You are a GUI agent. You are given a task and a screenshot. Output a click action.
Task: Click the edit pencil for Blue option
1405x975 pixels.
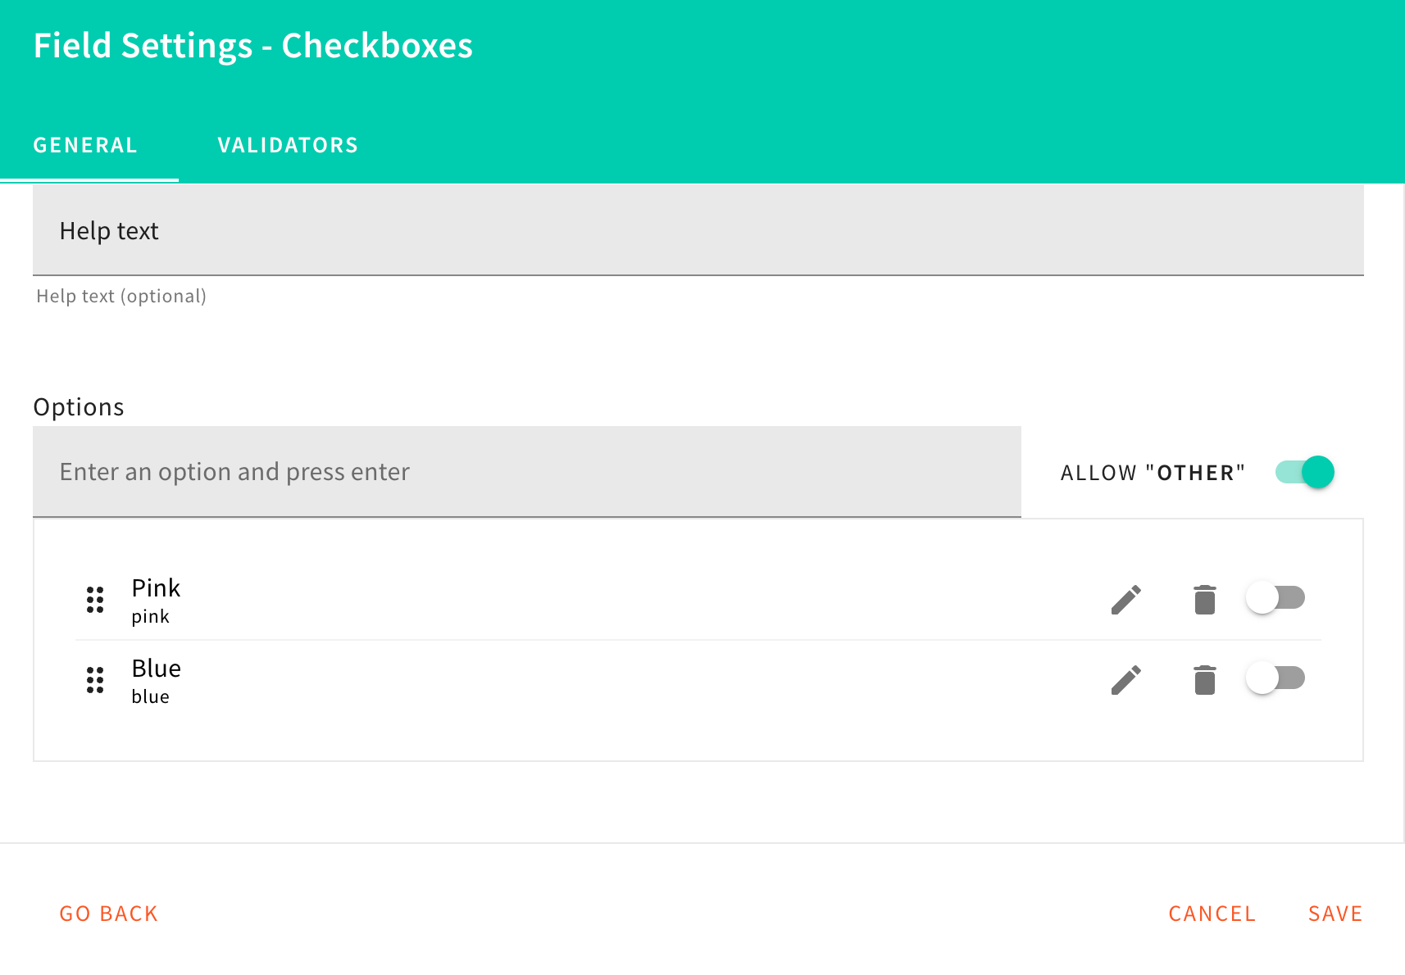pyautogui.click(x=1126, y=680)
